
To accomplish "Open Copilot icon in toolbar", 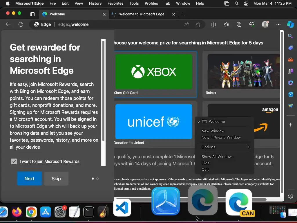I will [x=290, y=24].
